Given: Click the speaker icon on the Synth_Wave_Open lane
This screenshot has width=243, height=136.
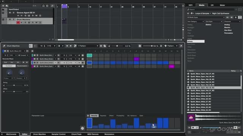Looking at the screenshot, I should (59, 66).
